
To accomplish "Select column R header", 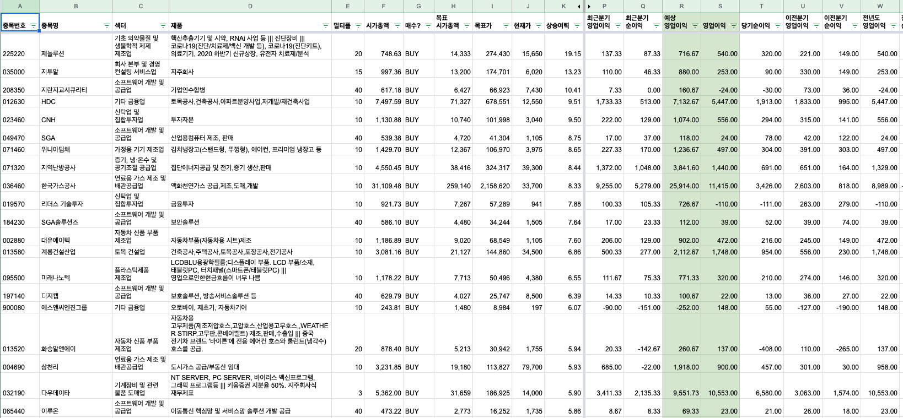I will [x=681, y=7].
